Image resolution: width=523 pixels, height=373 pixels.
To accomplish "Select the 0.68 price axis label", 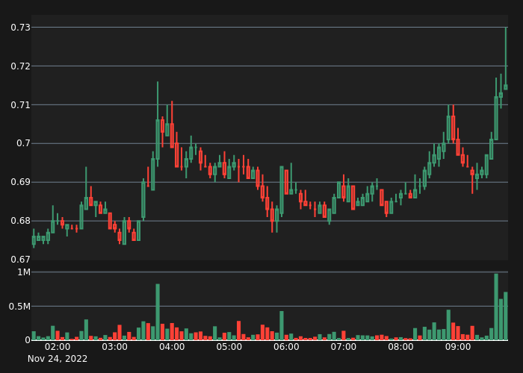I will (x=20, y=221).
